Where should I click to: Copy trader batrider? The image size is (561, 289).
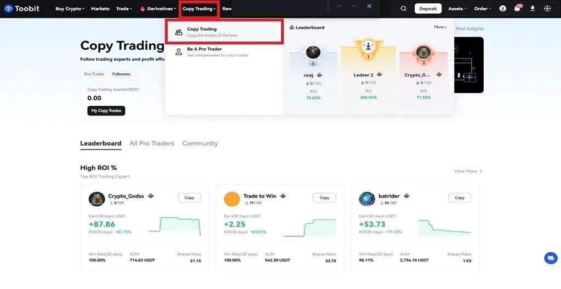coord(460,198)
